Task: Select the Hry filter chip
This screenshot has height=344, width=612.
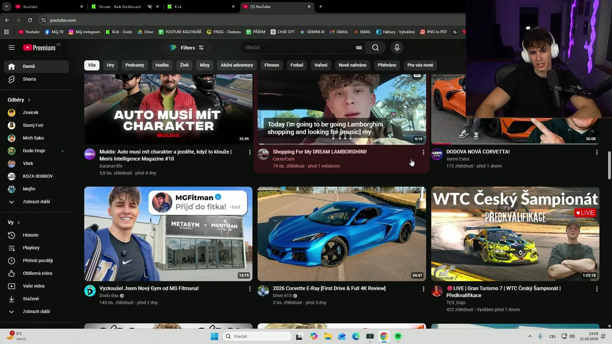Action: coord(110,65)
